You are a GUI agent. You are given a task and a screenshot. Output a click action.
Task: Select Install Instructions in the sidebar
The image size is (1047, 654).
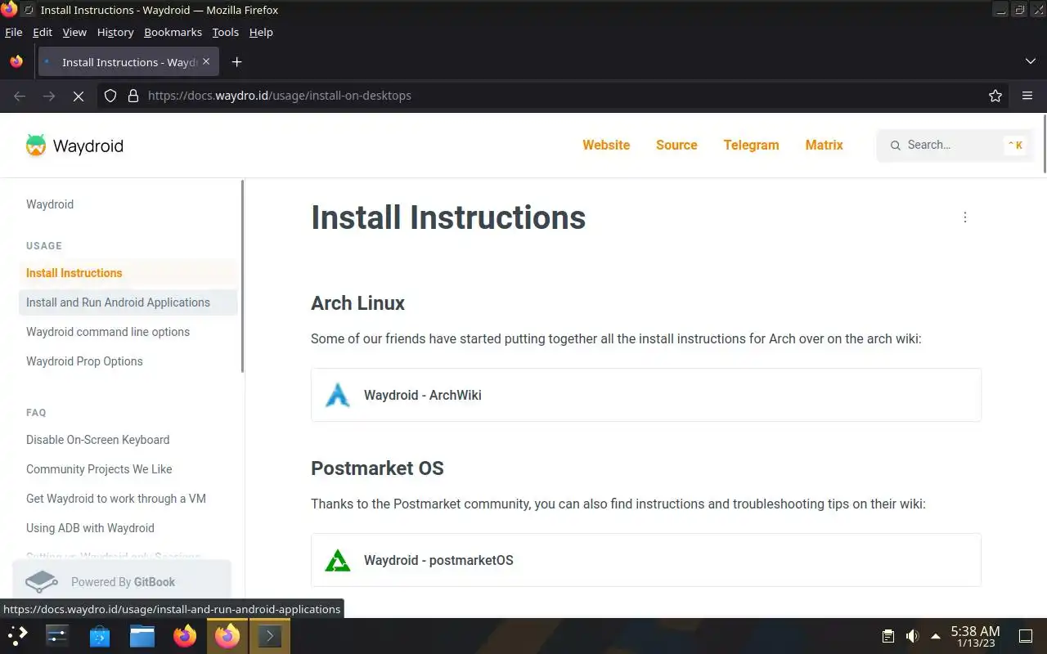pos(128,273)
